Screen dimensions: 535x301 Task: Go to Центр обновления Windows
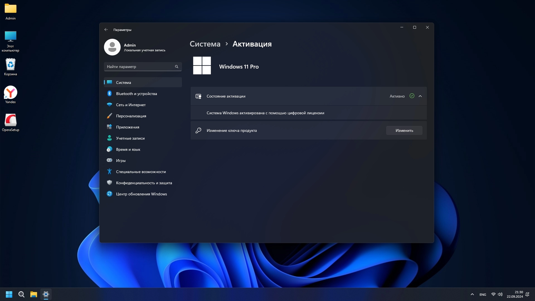point(141,194)
